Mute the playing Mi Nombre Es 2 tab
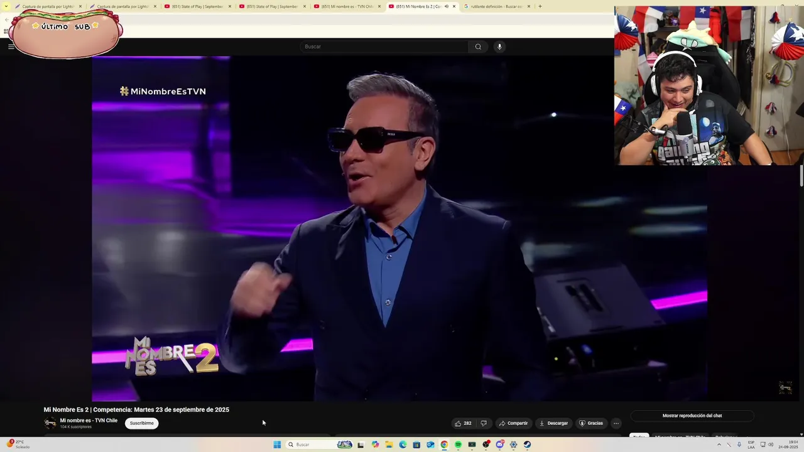Image resolution: width=804 pixels, height=452 pixels. (x=446, y=6)
